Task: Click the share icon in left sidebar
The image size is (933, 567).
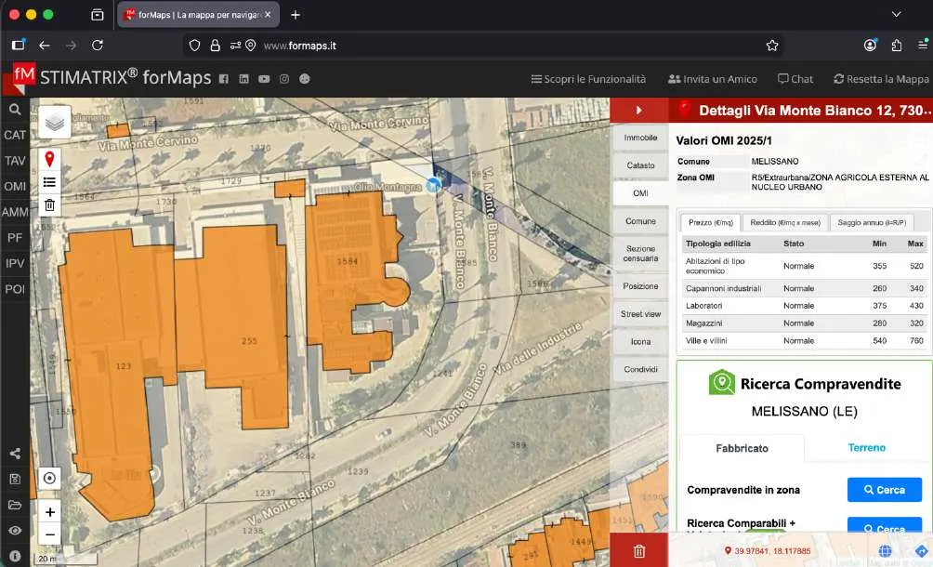Action: [15, 454]
